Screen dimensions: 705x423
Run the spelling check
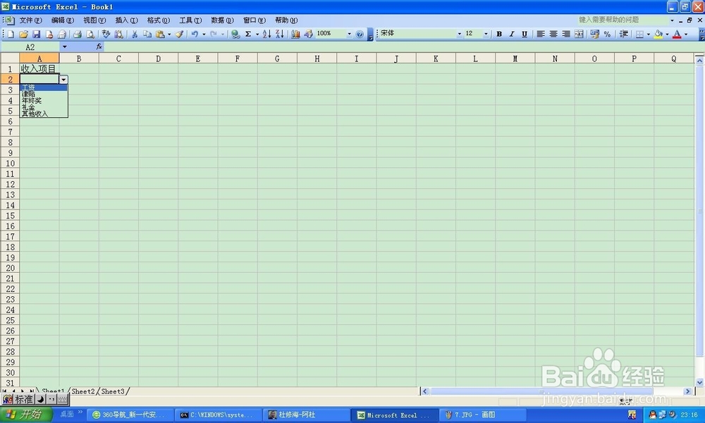point(106,34)
